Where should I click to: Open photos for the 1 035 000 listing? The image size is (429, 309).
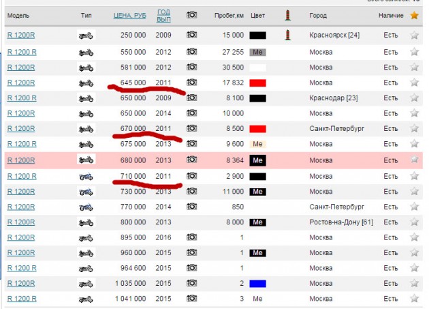click(x=192, y=283)
